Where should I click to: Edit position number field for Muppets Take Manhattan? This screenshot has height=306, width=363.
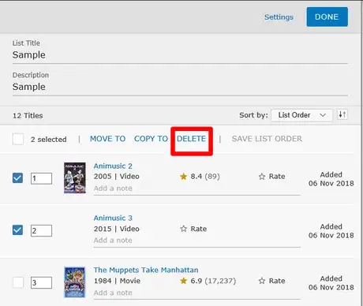click(41, 282)
